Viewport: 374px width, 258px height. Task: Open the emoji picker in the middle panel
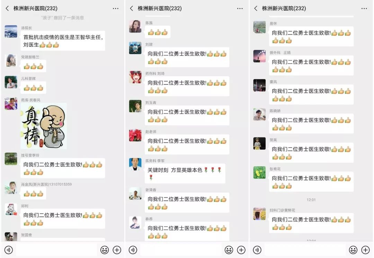(229, 250)
